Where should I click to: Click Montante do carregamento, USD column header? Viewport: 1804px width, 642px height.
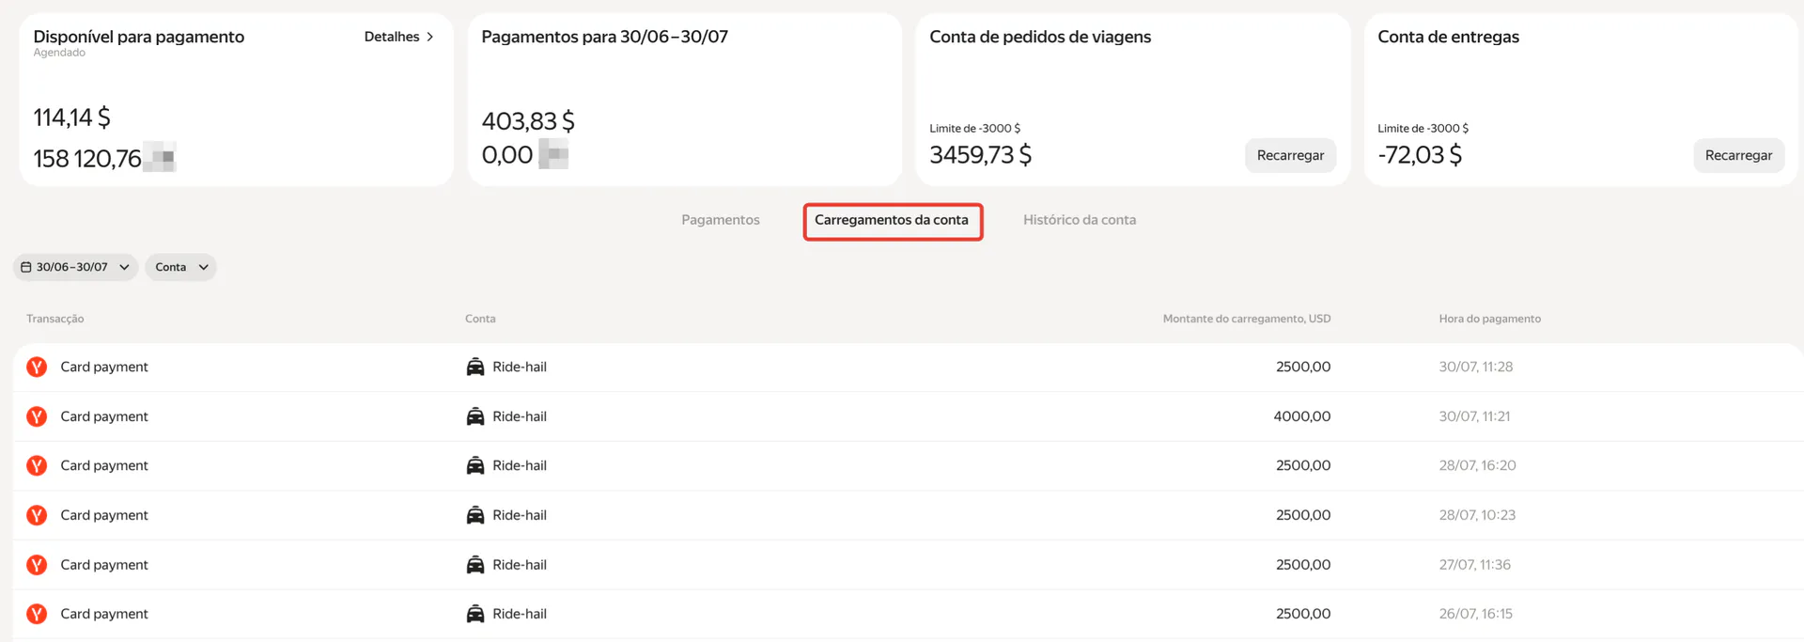(x=1247, y=319)
